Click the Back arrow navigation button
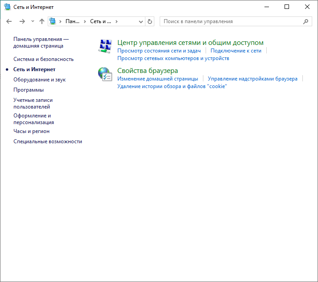The image size is (318, 282). coord(9,21)
